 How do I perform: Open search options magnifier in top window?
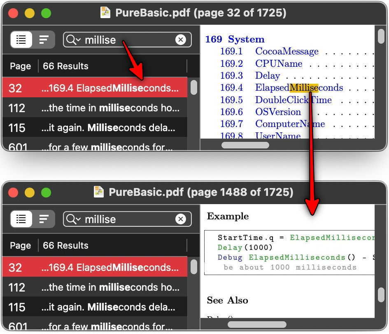(73, 40)
